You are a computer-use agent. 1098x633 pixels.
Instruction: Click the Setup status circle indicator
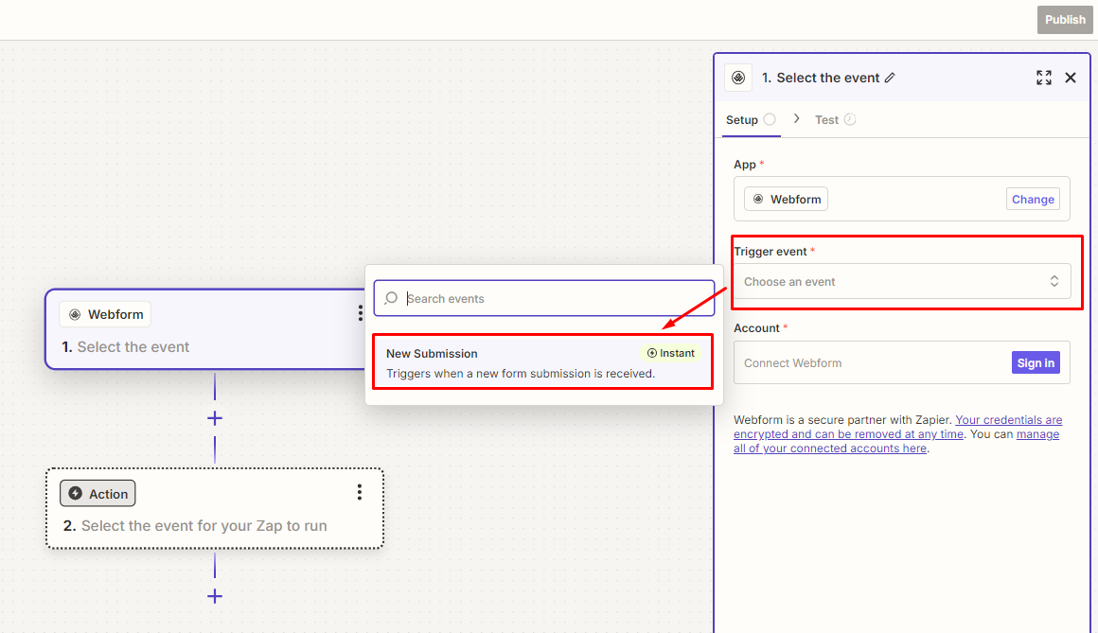click(770, 119)
